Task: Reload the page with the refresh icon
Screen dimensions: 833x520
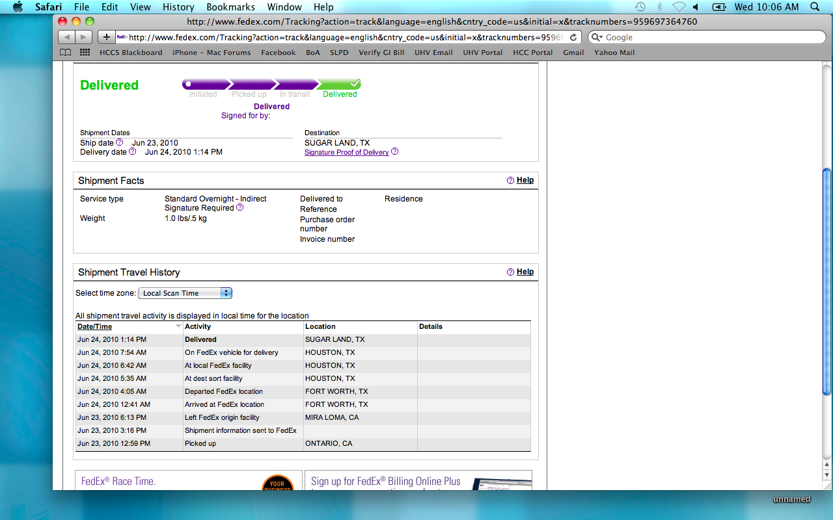Action: point(573,37)
